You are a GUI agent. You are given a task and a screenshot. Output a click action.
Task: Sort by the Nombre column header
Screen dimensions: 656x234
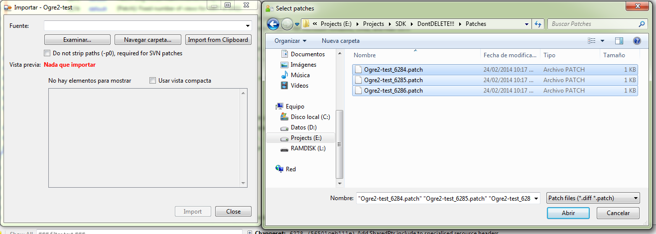tap(416, 55)
